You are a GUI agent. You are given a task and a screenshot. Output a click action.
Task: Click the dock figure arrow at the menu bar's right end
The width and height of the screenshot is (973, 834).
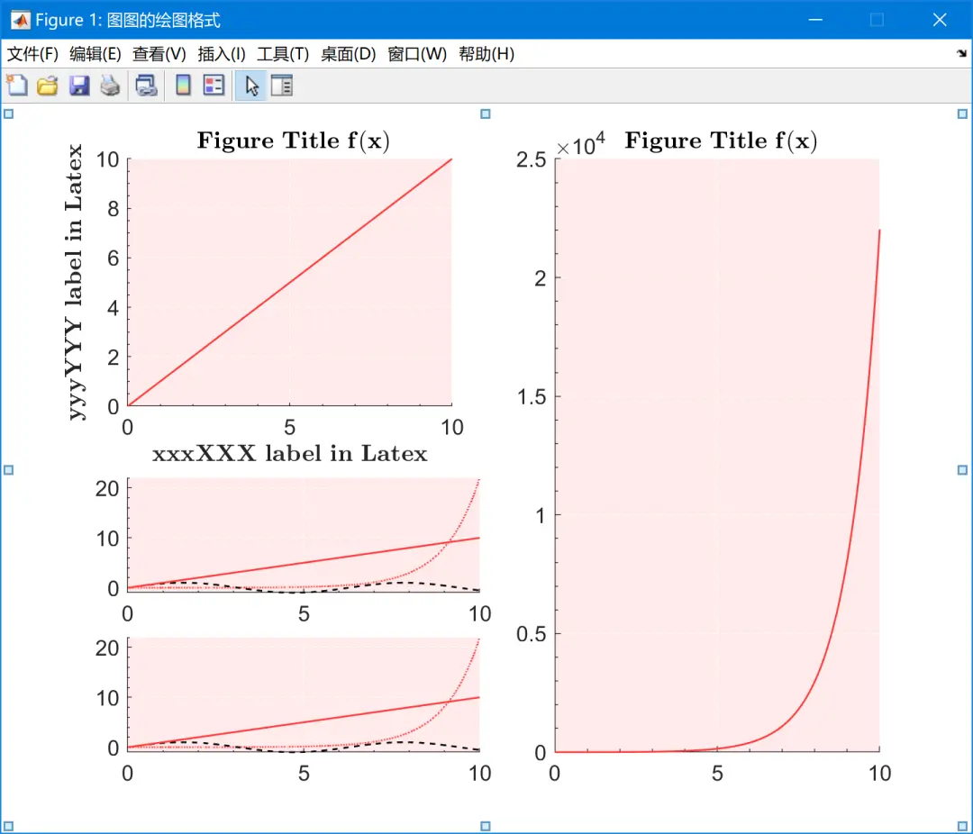(961, 53)
